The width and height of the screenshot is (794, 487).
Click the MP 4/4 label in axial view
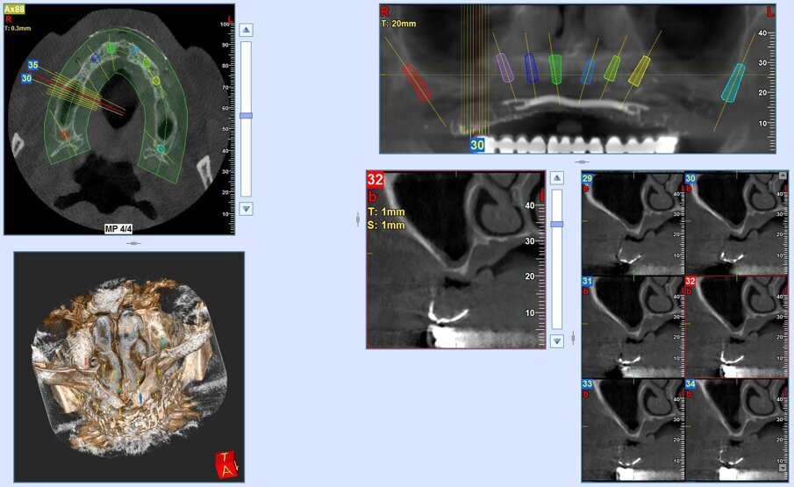(x=119, y=230)
